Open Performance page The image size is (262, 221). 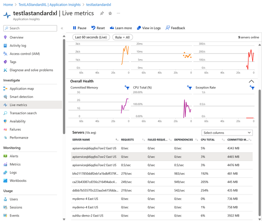click(x=31, y=137)
